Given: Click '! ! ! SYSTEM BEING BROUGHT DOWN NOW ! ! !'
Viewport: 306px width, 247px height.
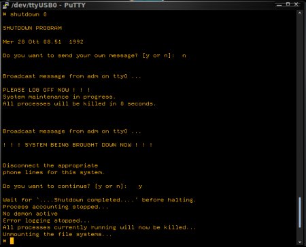Looking at the screenshot, I should pos(78,145).
